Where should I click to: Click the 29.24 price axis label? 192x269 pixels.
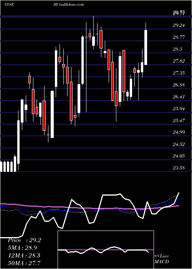pos(179,25)
